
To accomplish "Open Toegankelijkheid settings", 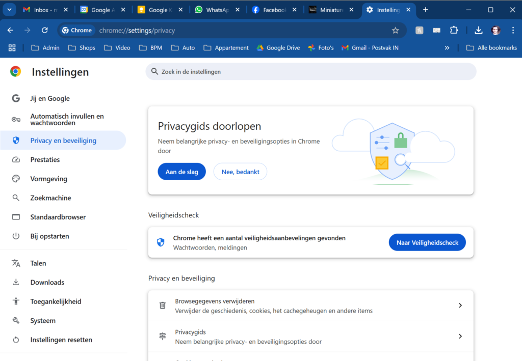I will point(63,301).
